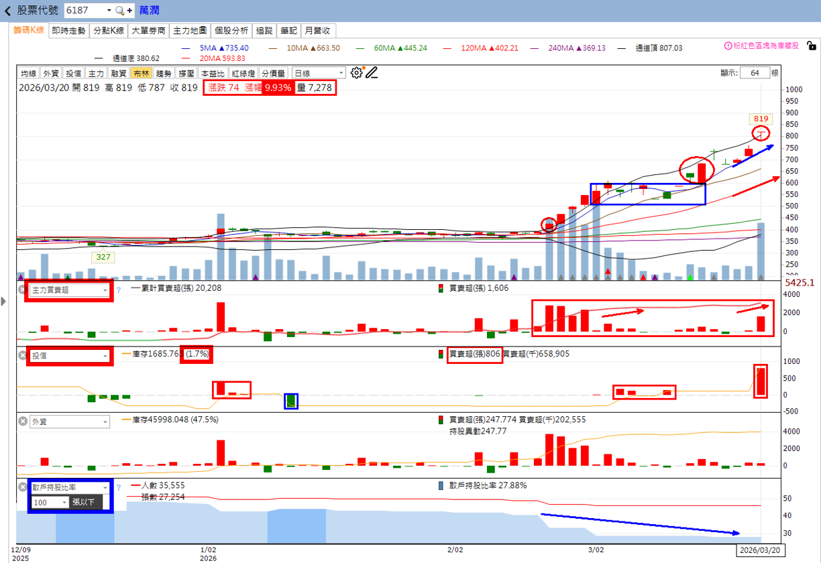Expand the left side panel arrow
Viewport: 821px width, 563px height.
(3, 302)
